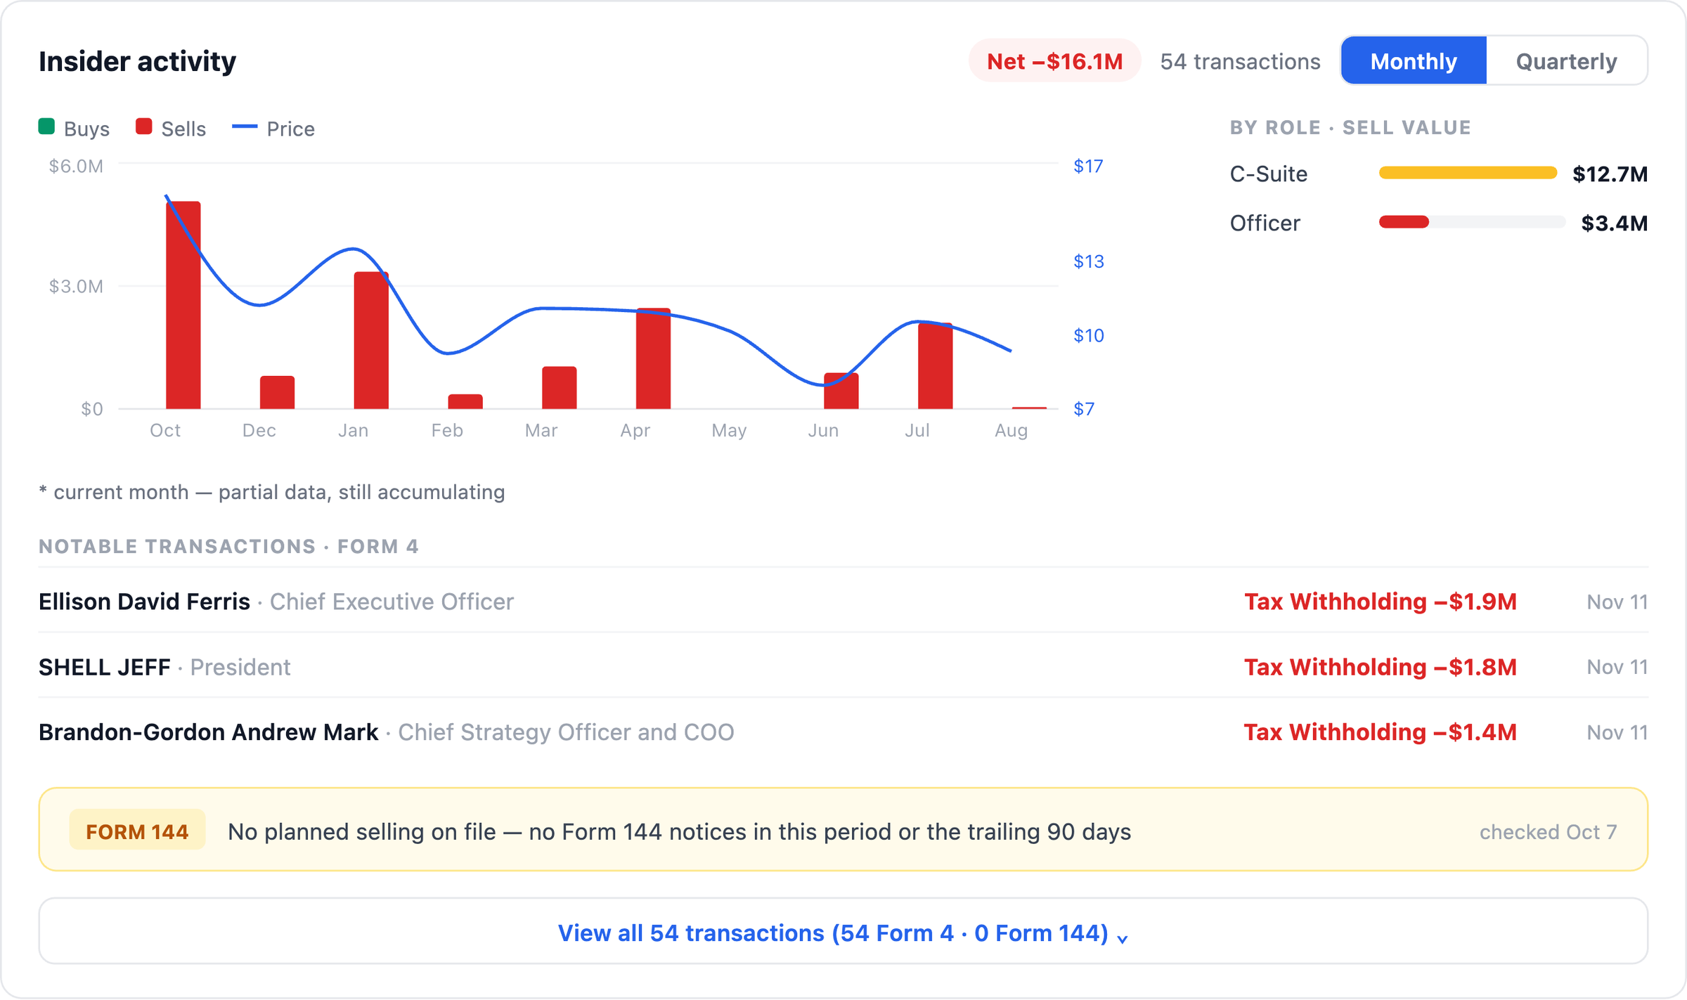Image resolution: width=1687 pixels, height=1000 pixels.
Task: Select the December sells bar
Action: 277,392
